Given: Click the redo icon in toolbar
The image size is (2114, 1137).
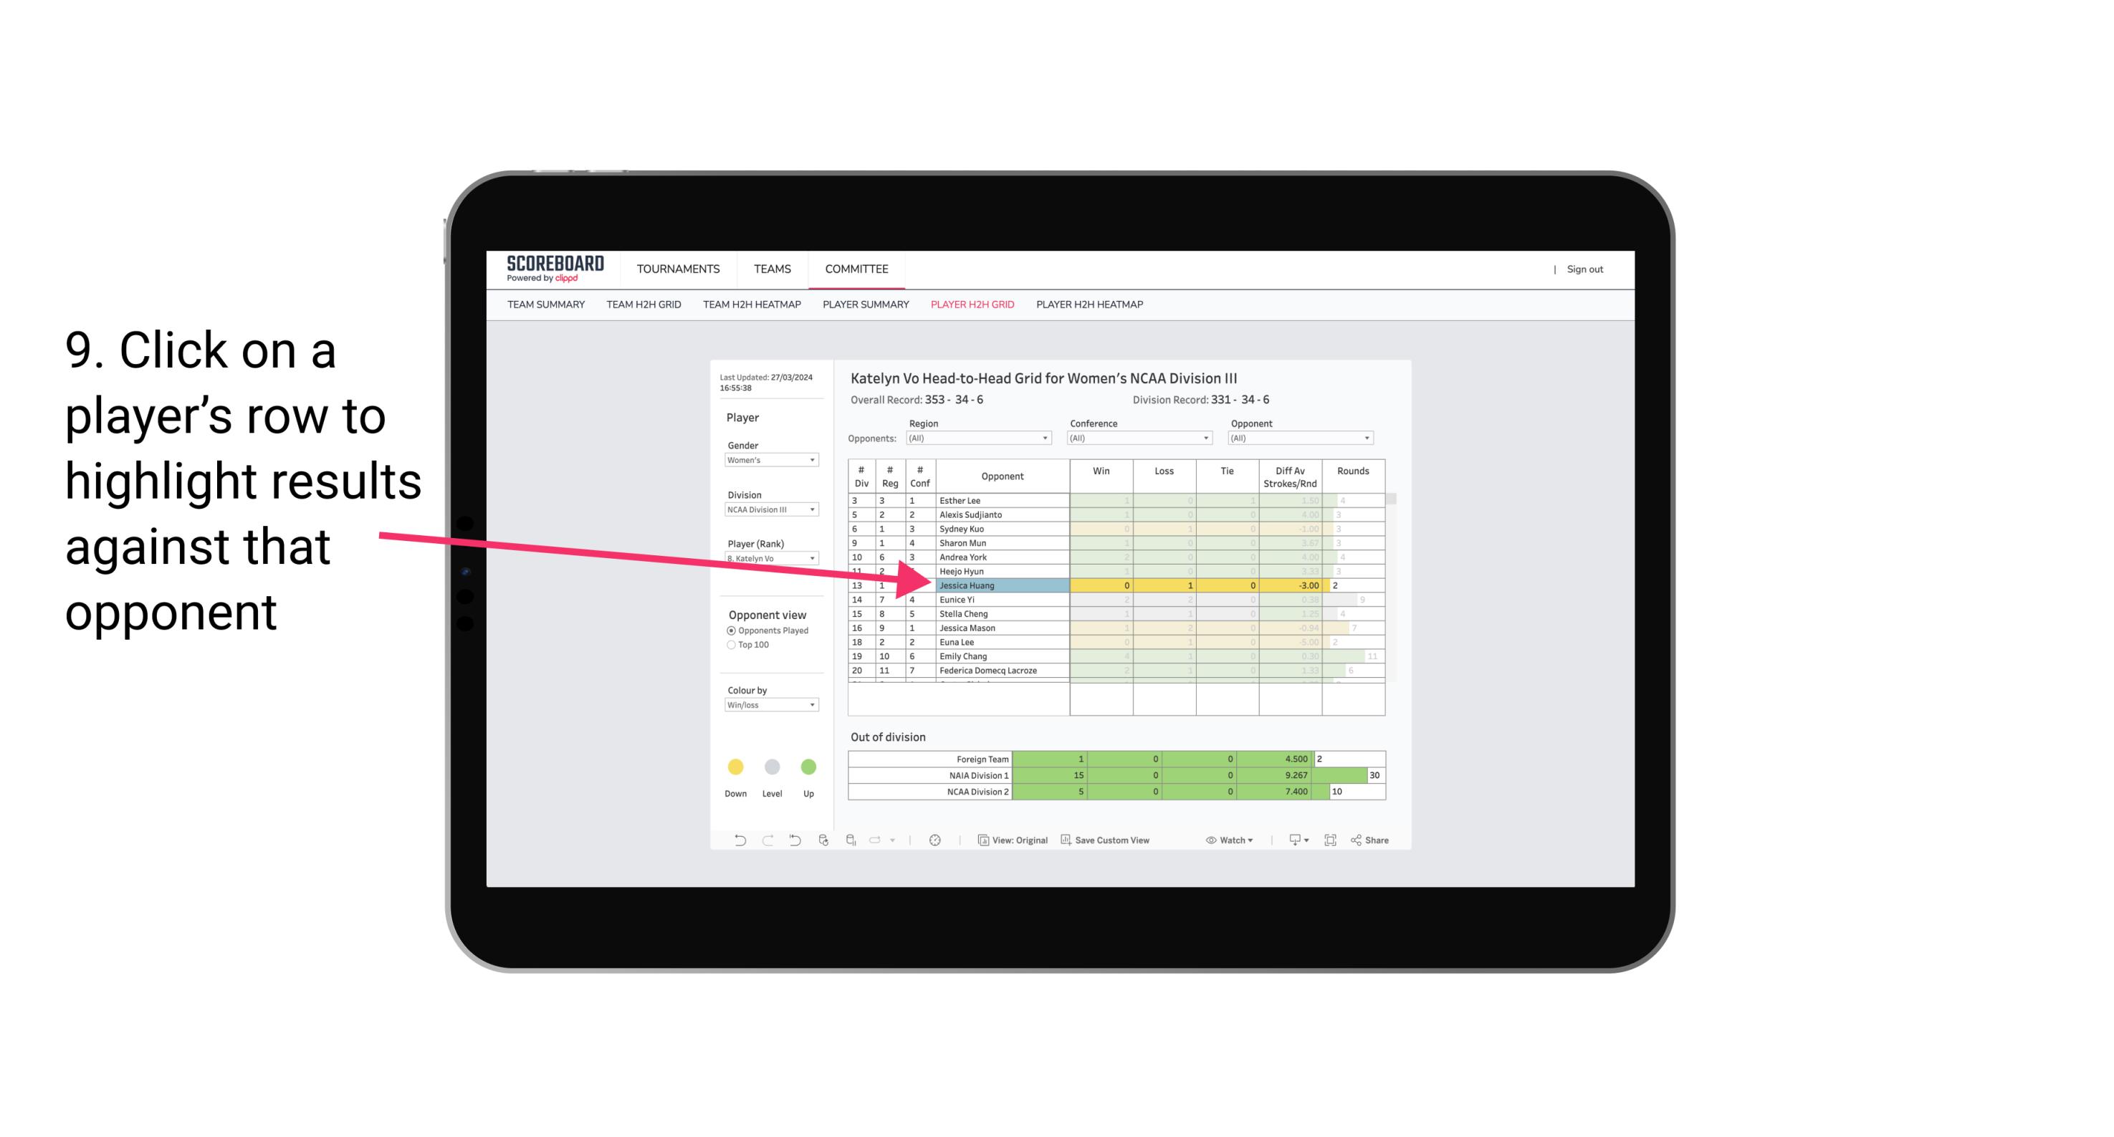Looking at the screenshot, I should [765, 843].
